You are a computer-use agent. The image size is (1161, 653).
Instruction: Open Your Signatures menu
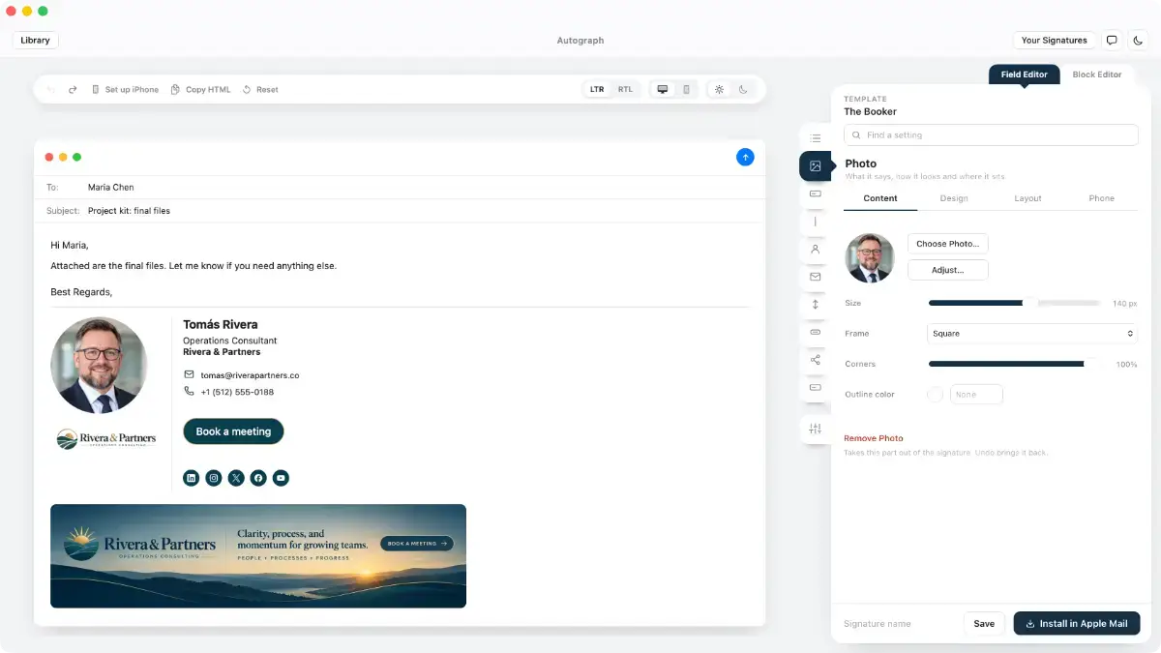click(1054, 40)
